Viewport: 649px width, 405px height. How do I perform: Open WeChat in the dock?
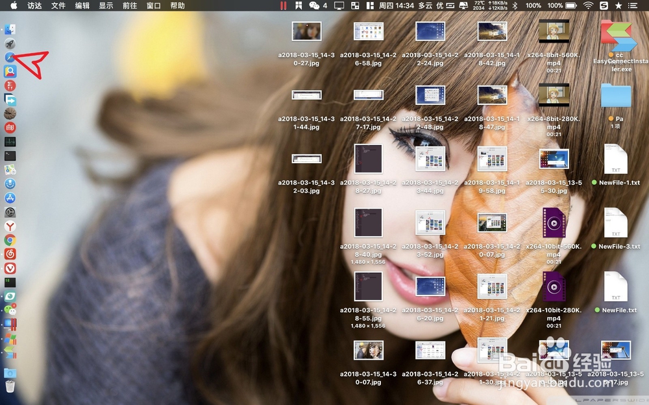pyautogui.click(x=10, y=310)
